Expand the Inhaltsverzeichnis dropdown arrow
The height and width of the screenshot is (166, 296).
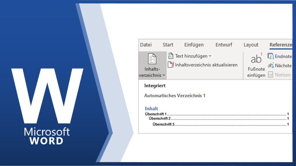(x=164, y=75)
